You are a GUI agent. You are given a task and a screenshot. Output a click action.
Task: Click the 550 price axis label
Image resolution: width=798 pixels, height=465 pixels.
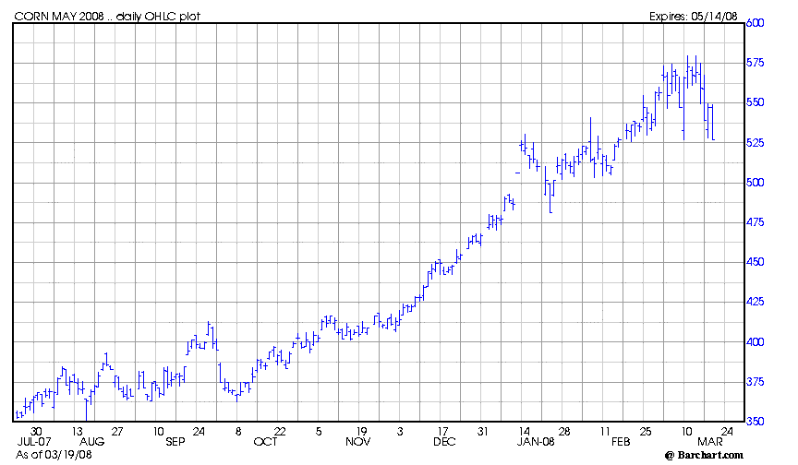tap(756, 102)
